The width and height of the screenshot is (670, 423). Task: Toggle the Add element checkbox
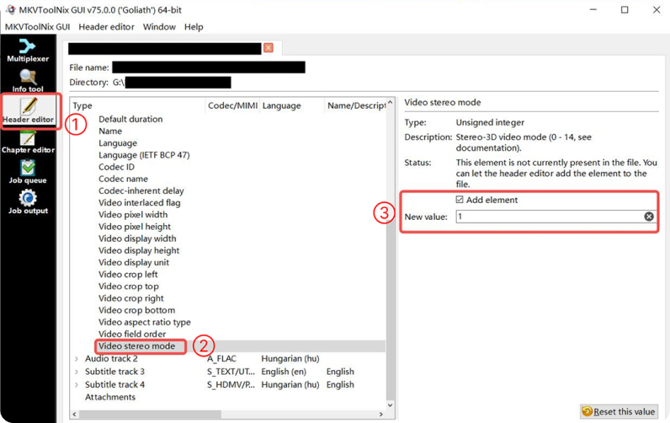point(460,200)
